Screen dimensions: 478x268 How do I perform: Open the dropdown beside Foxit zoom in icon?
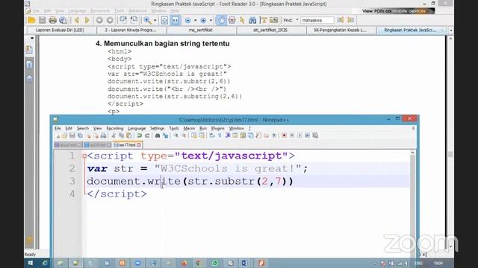(211, 20)
